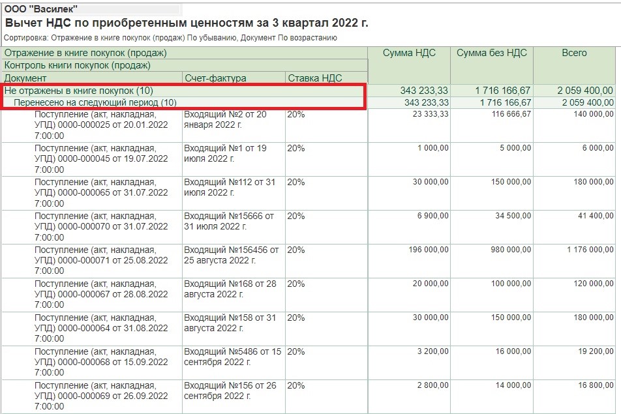The image size is (621, 414).
Task: Select total 1 176 000,00
Action: pos(590,250)
